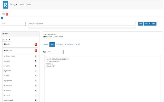Delete the Smart Chain folder using red trash icon
This screenshot has width=164, height=102.
[36, 51]
